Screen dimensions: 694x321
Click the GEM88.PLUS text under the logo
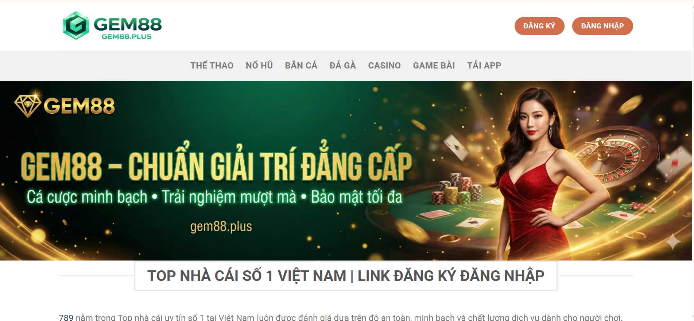click(x=127, y=36)
